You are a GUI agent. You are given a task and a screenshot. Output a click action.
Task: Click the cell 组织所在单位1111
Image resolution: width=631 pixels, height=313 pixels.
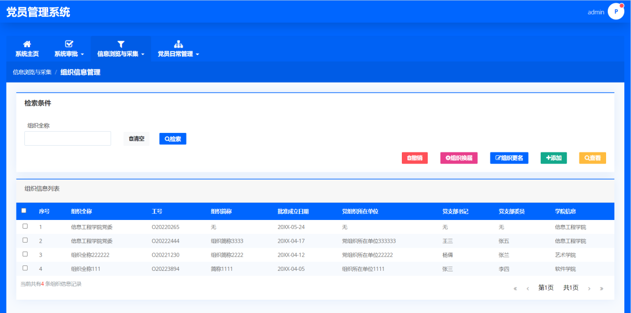pos(364,269)
